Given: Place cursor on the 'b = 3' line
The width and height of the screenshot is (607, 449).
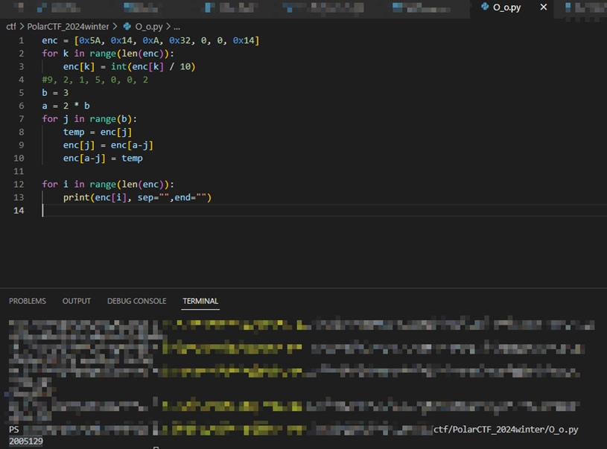Looking at the screenshot, I should [55, 93].
